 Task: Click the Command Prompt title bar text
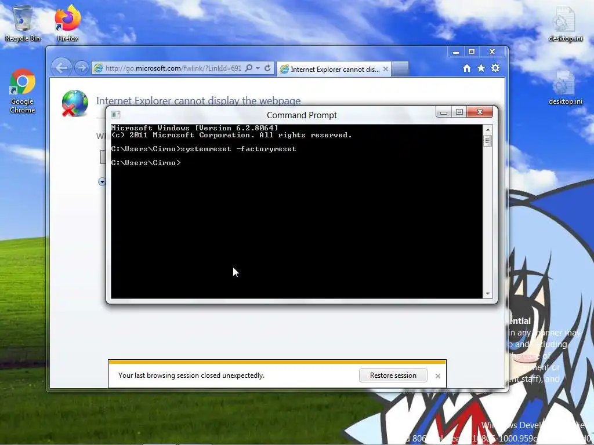(302, 115)
